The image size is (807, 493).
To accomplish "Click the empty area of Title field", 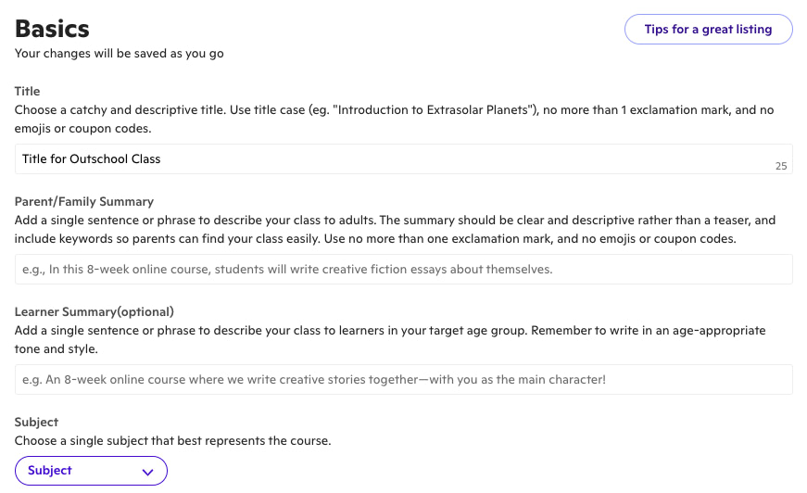I will click(463, 158).
